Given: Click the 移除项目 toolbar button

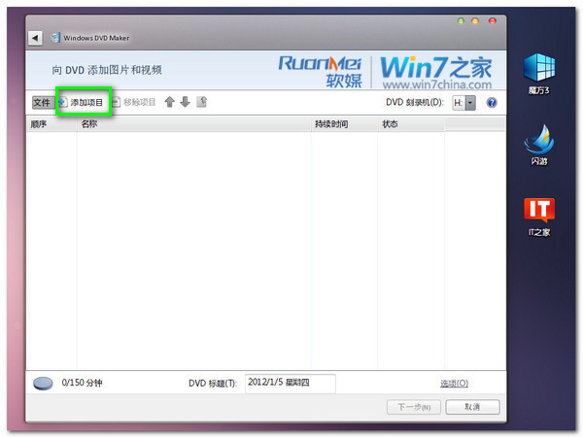Looking at the screenshot, I should pyautogui.click(x=134, y=102).
